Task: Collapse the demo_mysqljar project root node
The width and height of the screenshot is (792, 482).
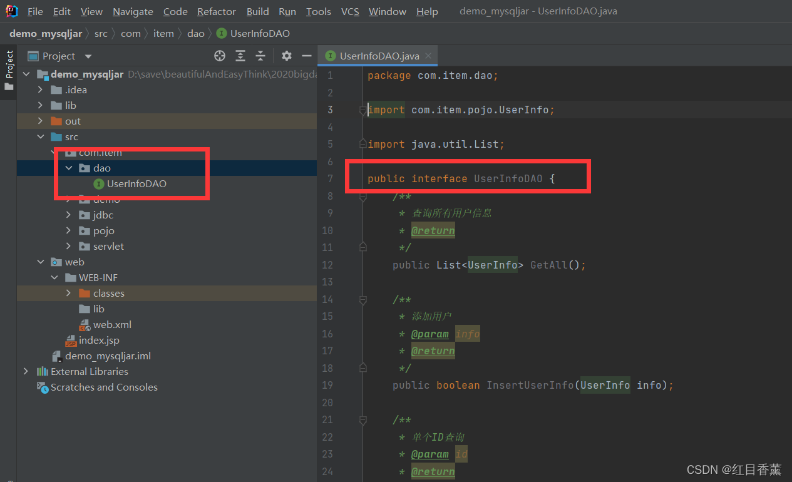Action: click(26, 74)
